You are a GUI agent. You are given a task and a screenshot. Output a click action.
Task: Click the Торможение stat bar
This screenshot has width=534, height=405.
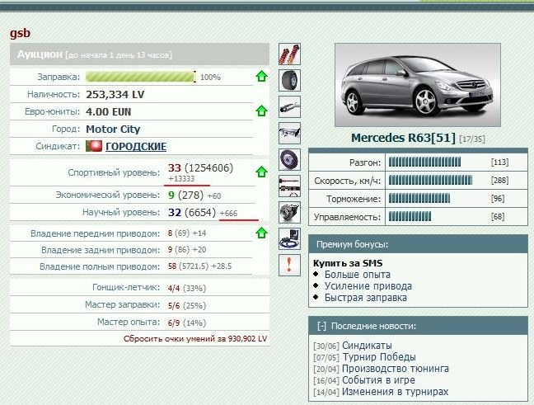click(x=419, y=198)
